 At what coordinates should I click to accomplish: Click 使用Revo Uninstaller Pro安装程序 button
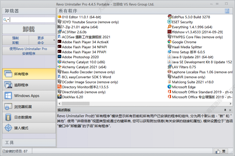click(x=29, y=51)
